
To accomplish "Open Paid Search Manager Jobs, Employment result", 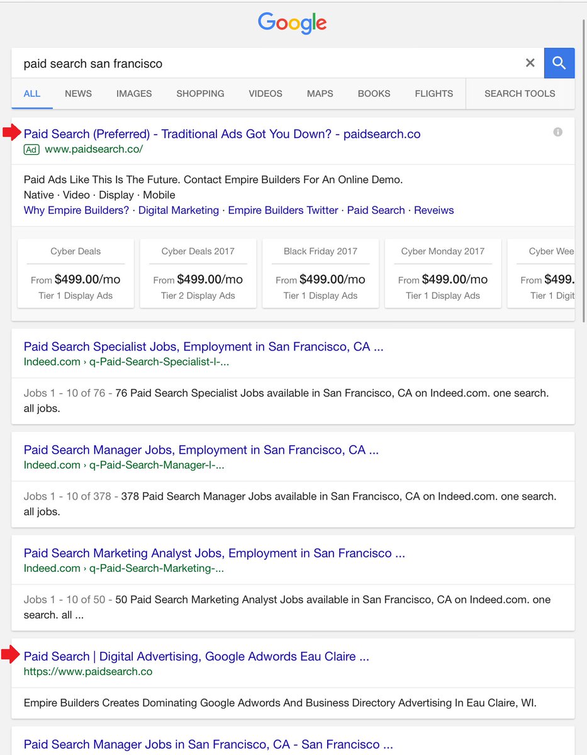I will (201, 450).
